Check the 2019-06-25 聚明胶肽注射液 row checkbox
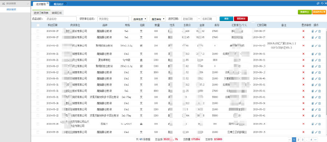 pyautogui.click(x=38, y=46)
